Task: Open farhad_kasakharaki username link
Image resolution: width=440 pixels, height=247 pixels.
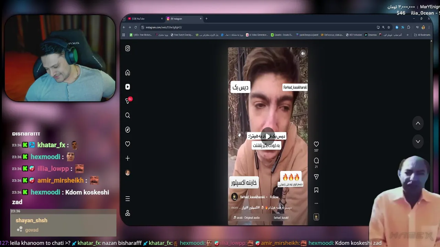Action: click(x=252, y=197)
